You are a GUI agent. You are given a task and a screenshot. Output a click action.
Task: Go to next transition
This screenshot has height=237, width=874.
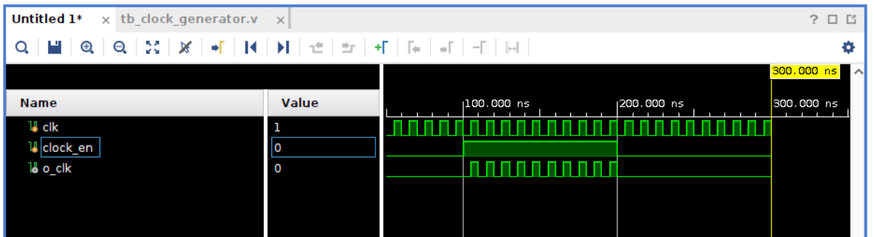coord(349,47)
